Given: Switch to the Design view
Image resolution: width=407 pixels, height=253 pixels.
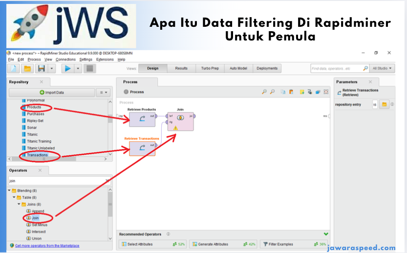Looking at the screenshot, I should tap(152, 68).
